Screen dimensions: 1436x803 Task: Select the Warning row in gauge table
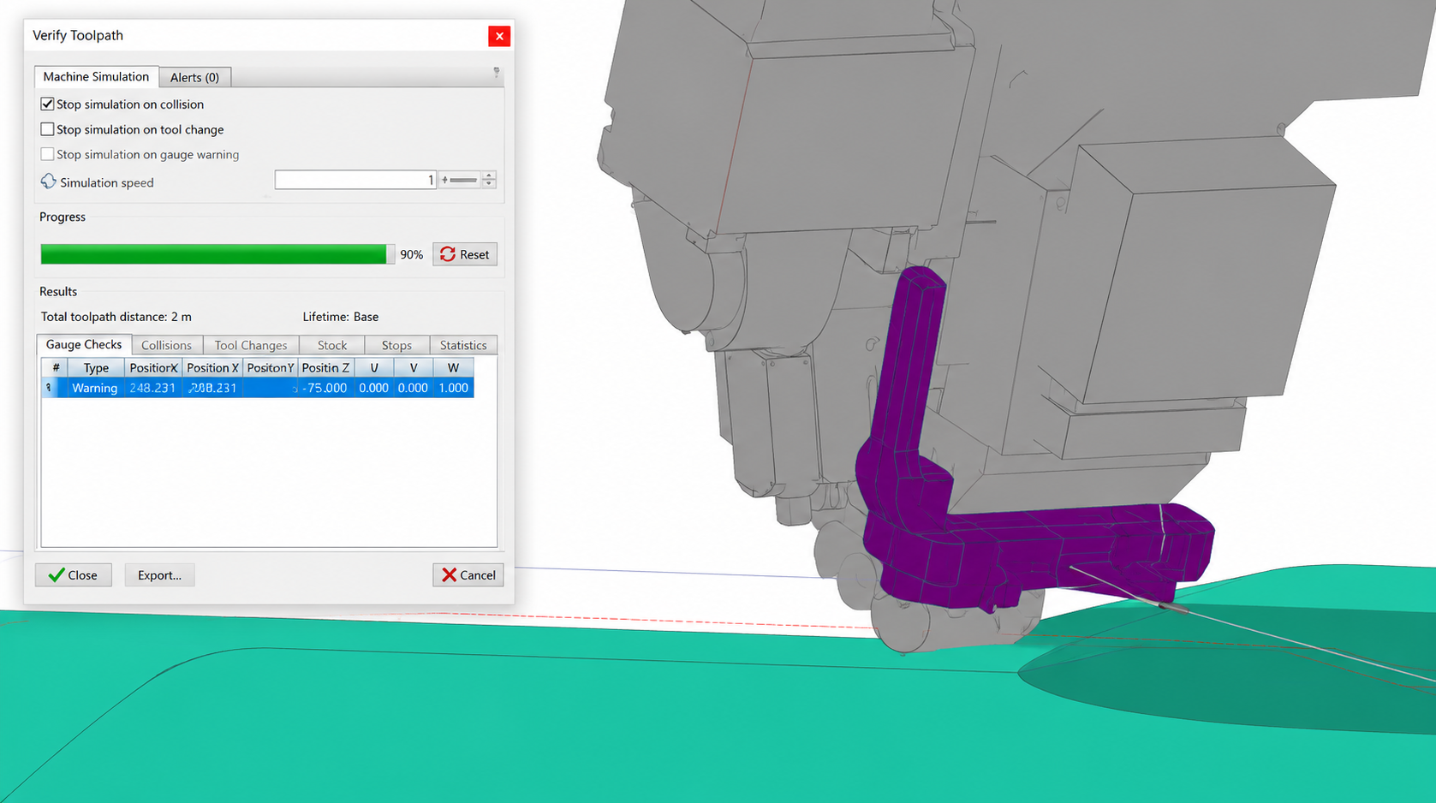point(258,388)
